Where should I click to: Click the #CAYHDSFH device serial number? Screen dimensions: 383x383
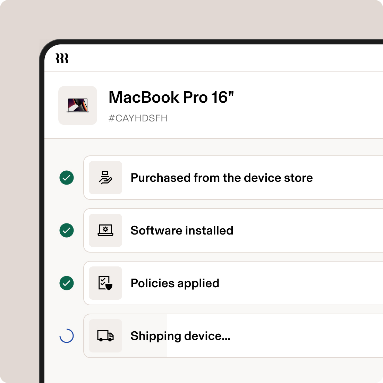138,118
